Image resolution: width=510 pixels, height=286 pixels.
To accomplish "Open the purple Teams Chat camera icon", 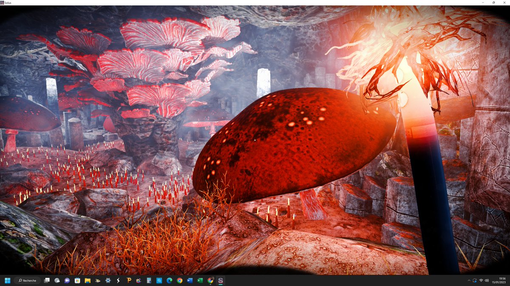I will pos(67,280).
